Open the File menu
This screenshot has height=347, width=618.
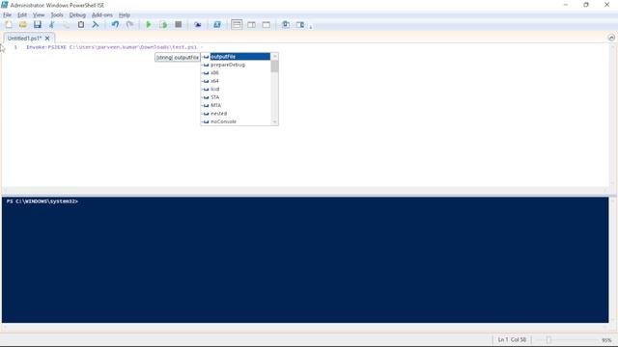[x=7, y=15]
